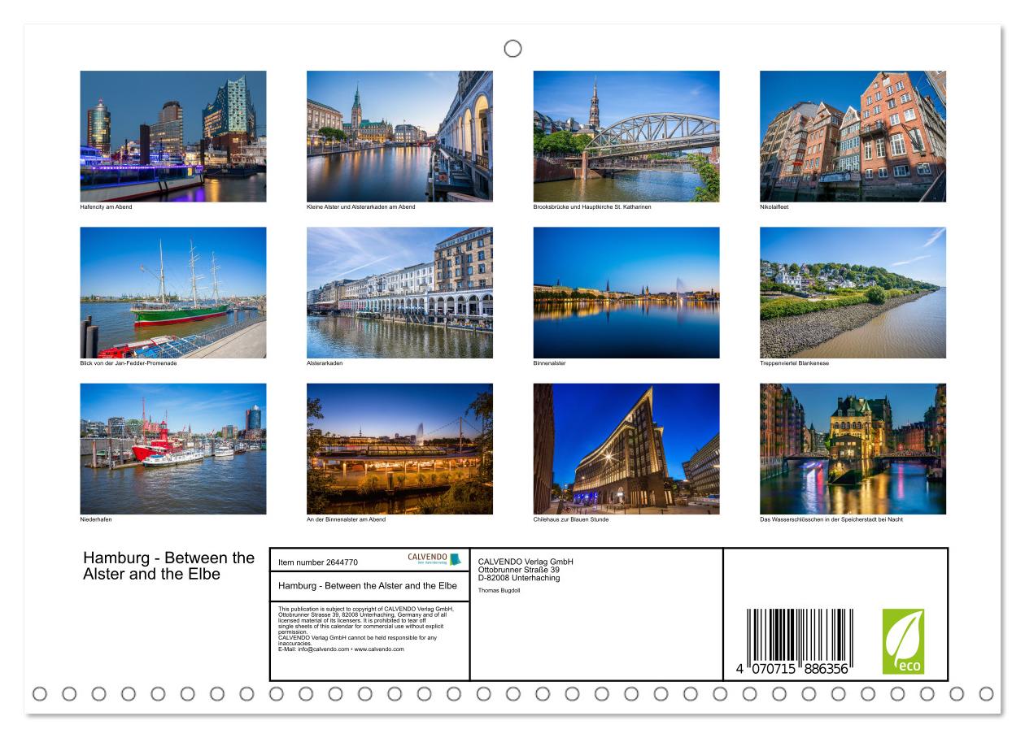Click the caption 'Das Wasserschlösschen in der Speicherstadt bei Nacht'

pos(831,519)
